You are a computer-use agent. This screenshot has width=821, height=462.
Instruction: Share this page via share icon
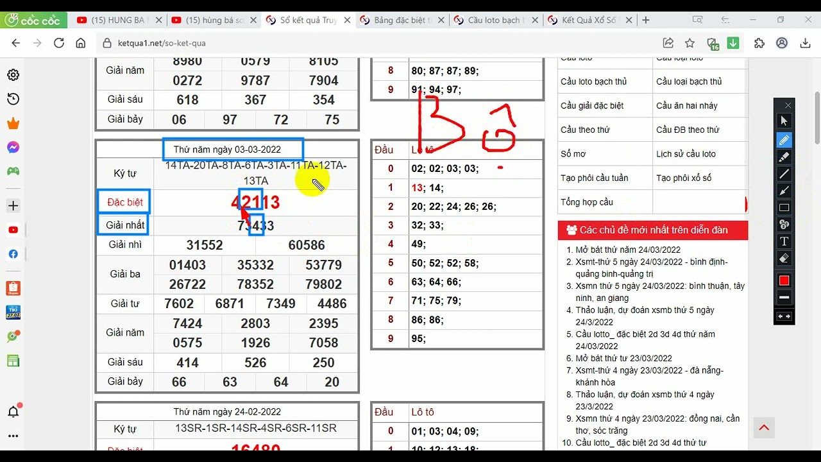pyautogui.click(x=668, y=43)
